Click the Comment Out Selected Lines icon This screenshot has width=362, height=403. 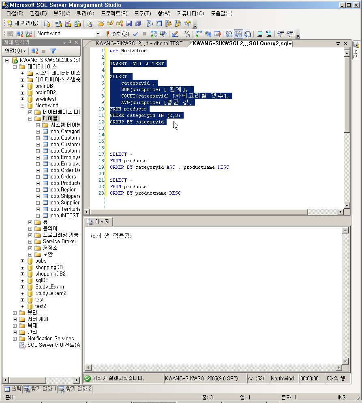coord(259,34)
